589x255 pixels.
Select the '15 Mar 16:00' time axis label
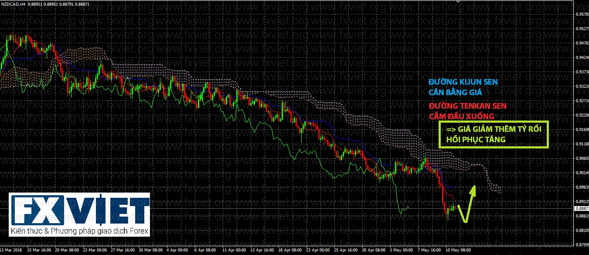pos(39,251)
